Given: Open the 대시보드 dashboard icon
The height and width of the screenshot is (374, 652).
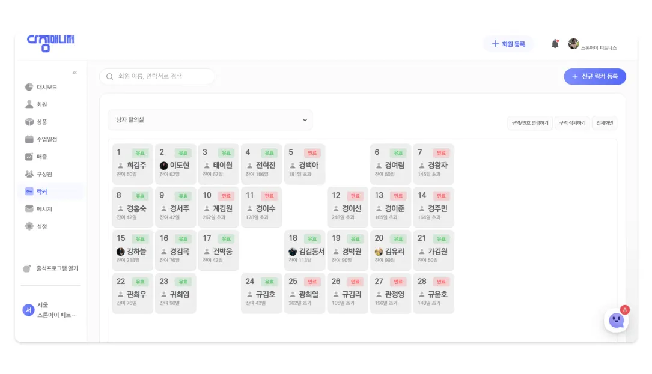Looking at the screenshot, I should pyautogui.click(x=29, y=87).
